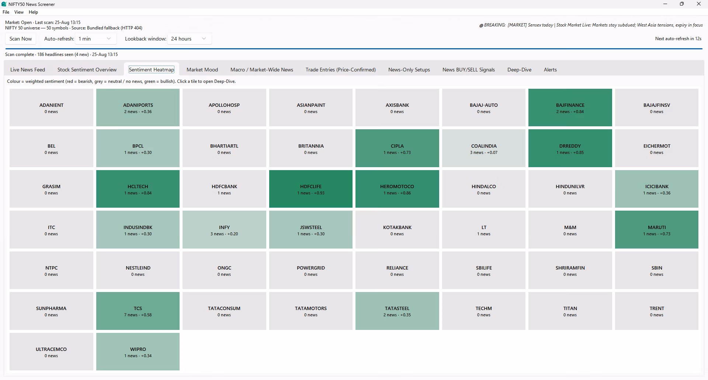Switch to the News-Only Setups tab
The height and width of the screenshot is (380, 708).
(x=409, y=70)
